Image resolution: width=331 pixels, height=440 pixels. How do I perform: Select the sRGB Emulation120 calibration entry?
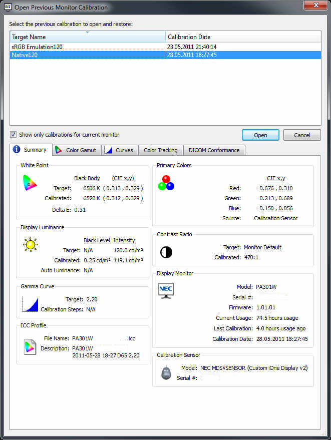point(38,47)
